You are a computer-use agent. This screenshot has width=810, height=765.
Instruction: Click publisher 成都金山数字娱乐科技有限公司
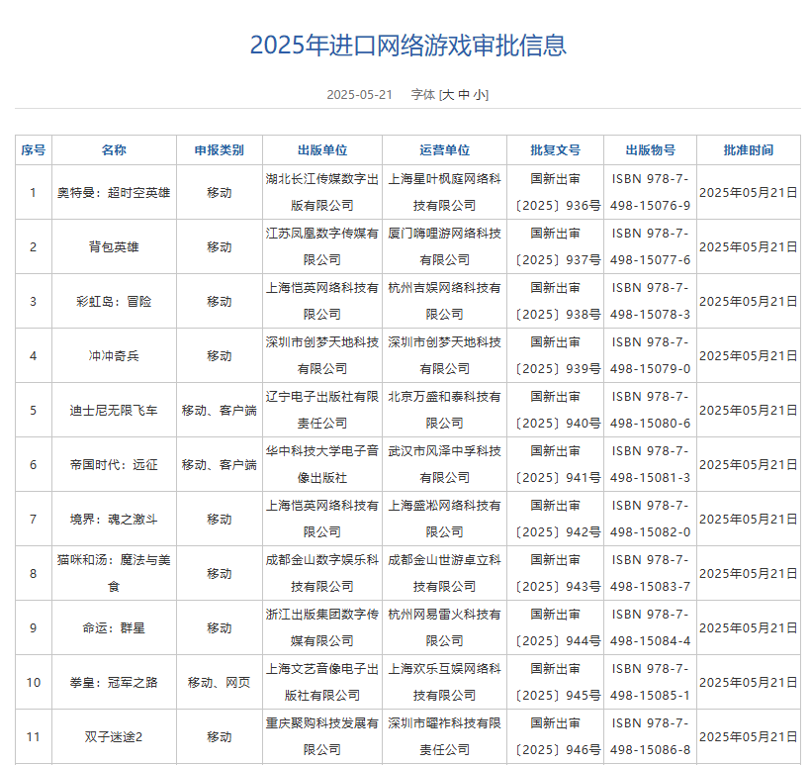click(321, 573)
